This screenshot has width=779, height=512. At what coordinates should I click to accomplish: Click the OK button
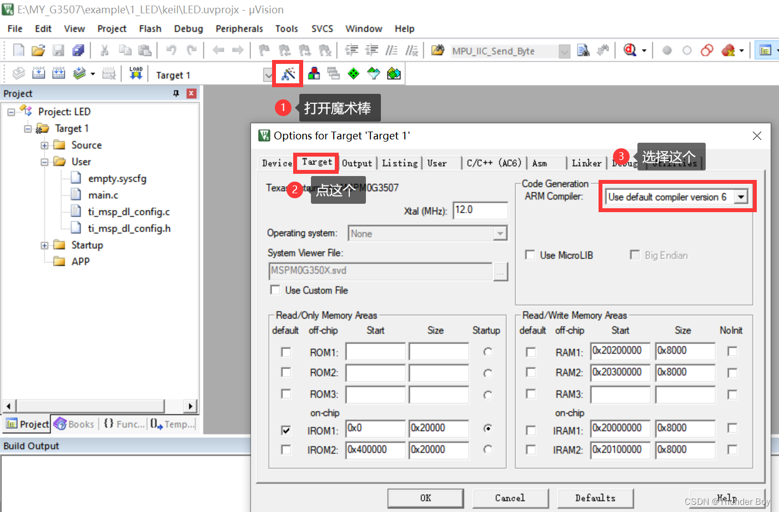pyautogui.click(x=425, y=498)
